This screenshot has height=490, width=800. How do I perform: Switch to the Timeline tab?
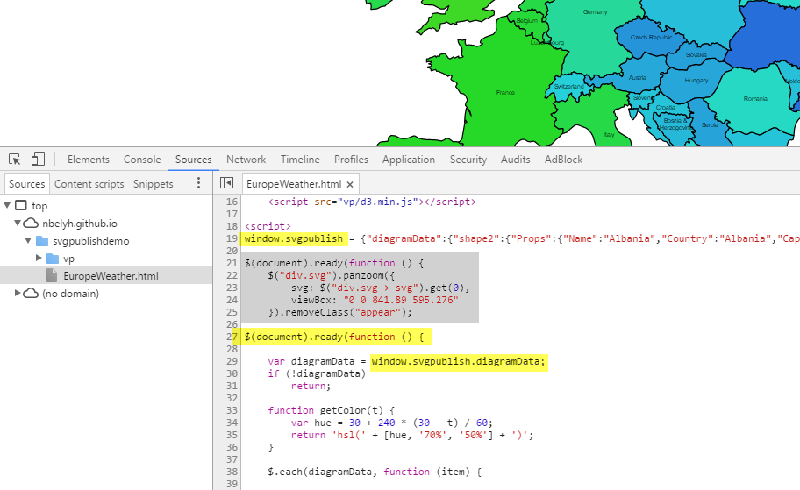click(x=300, y=160)
